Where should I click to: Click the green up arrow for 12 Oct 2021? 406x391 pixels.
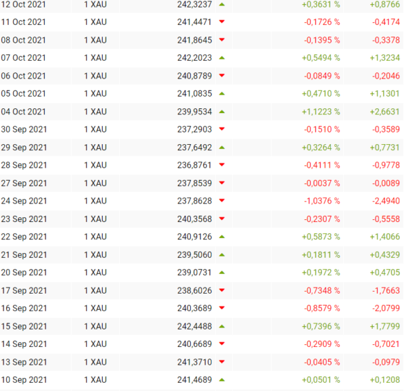222,5
